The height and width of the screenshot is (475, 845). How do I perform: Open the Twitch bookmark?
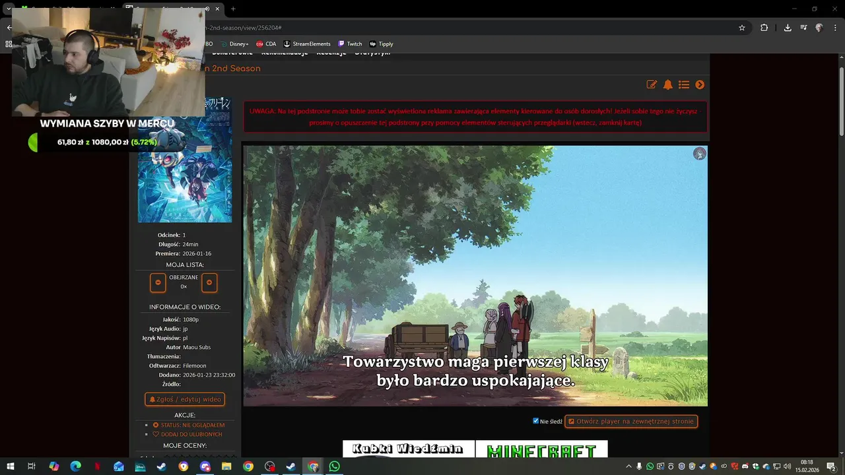(350, 44)
